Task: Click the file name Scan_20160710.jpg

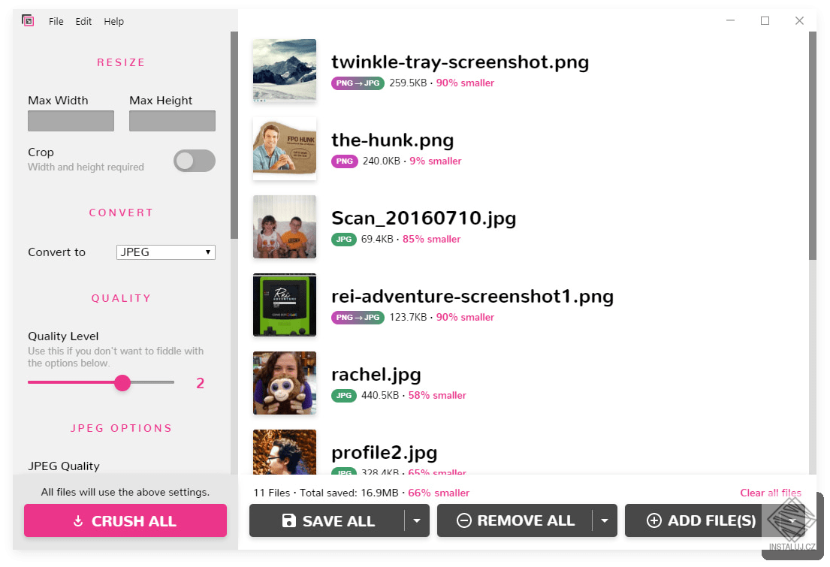Action: coord(424,218)
